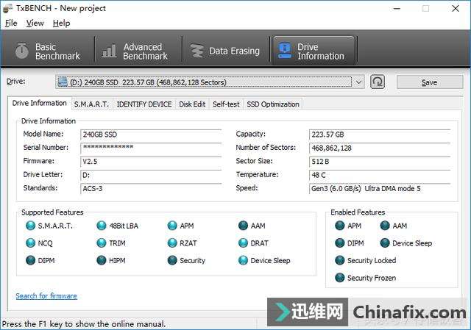Click the RZAT feature indicator
471x330 pixels.
[x=172, y=243]
